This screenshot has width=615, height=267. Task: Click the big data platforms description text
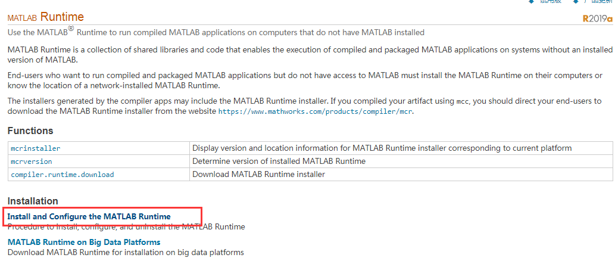pos(126,253)
